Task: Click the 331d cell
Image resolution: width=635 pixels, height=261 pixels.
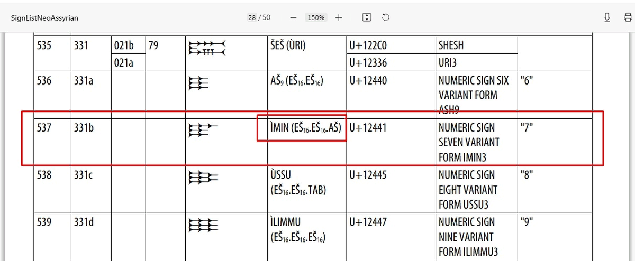Action: coord(84,222)
